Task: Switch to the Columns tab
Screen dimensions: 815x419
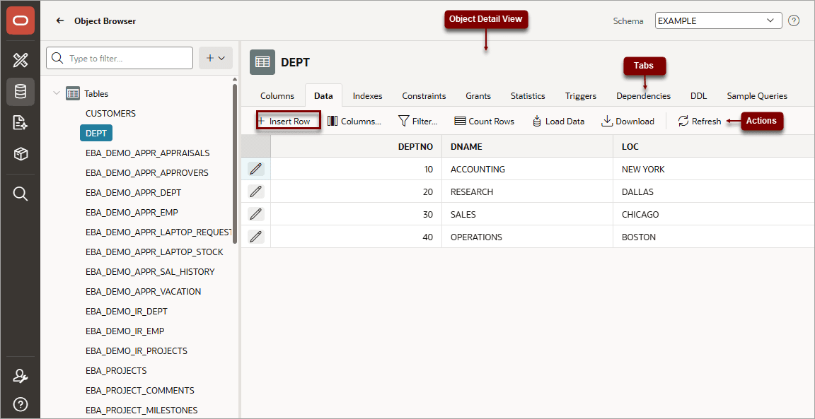Action: [x=277, y=95]
